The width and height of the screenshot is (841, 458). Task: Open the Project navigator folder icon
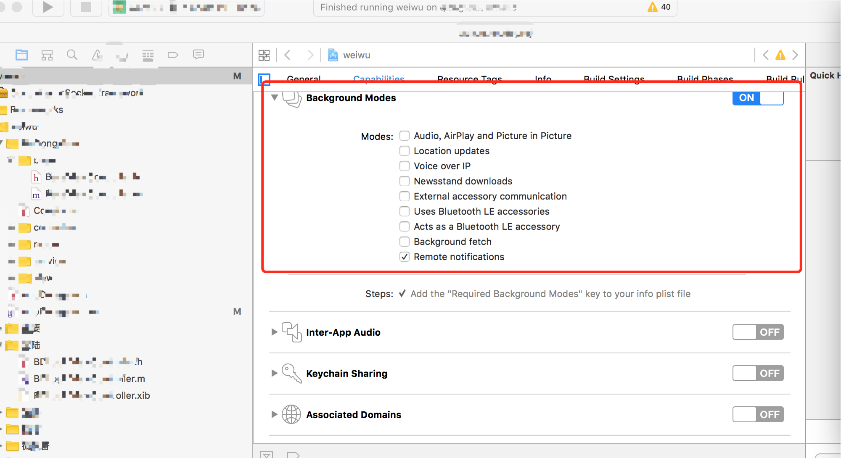pos(22,55)
